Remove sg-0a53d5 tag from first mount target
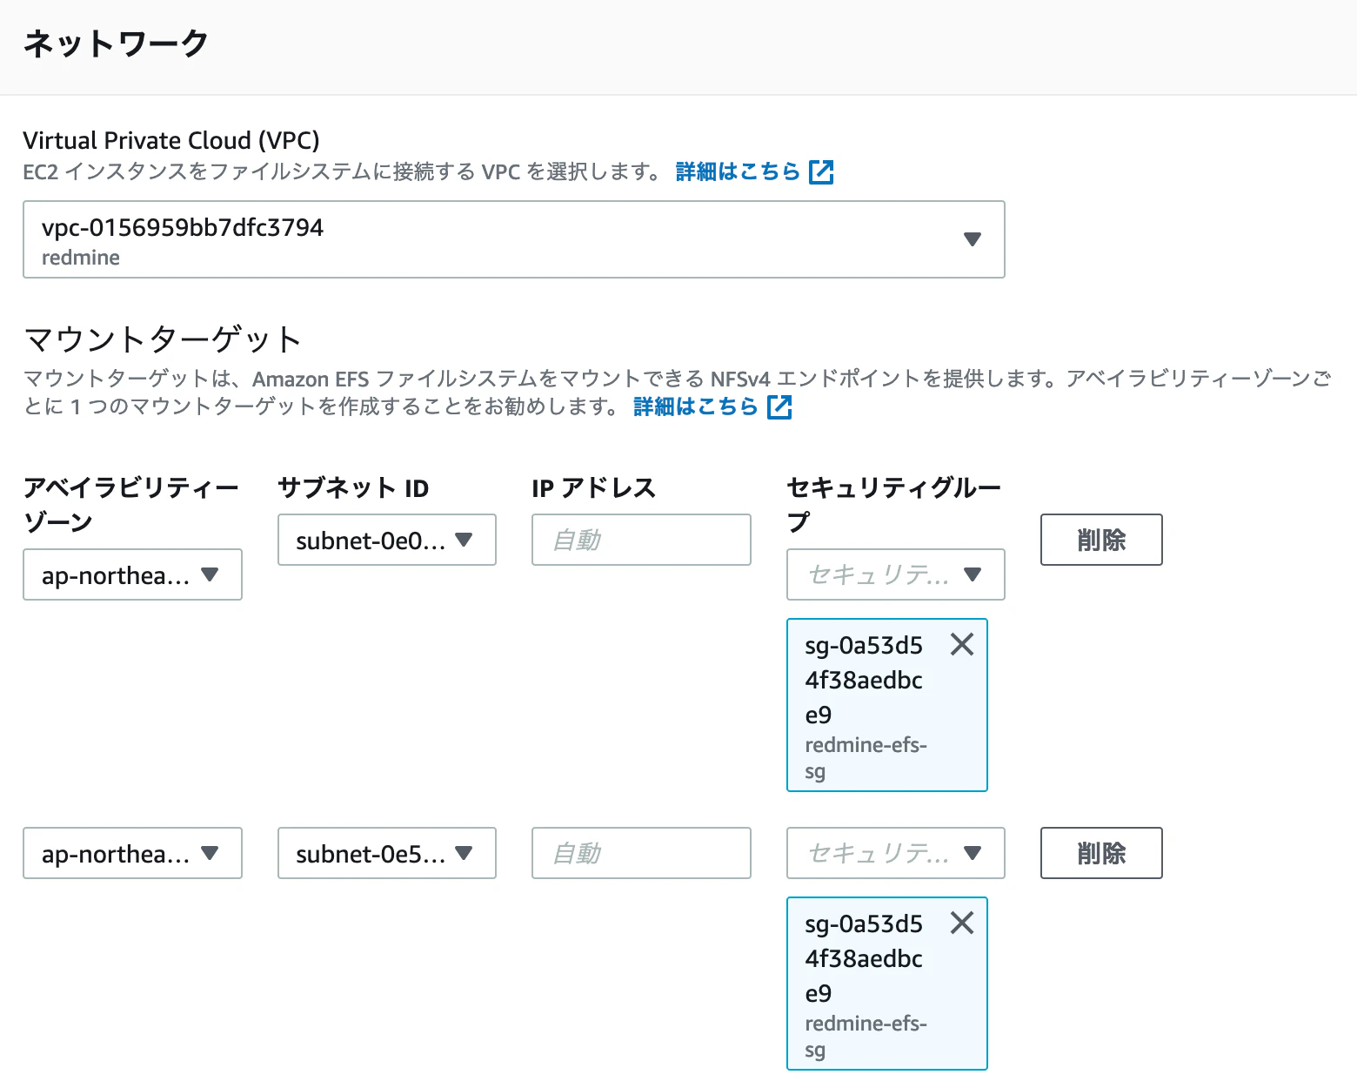This screenshot has height=1088, width=1357. pyautogui.click(x=961, y=644)
